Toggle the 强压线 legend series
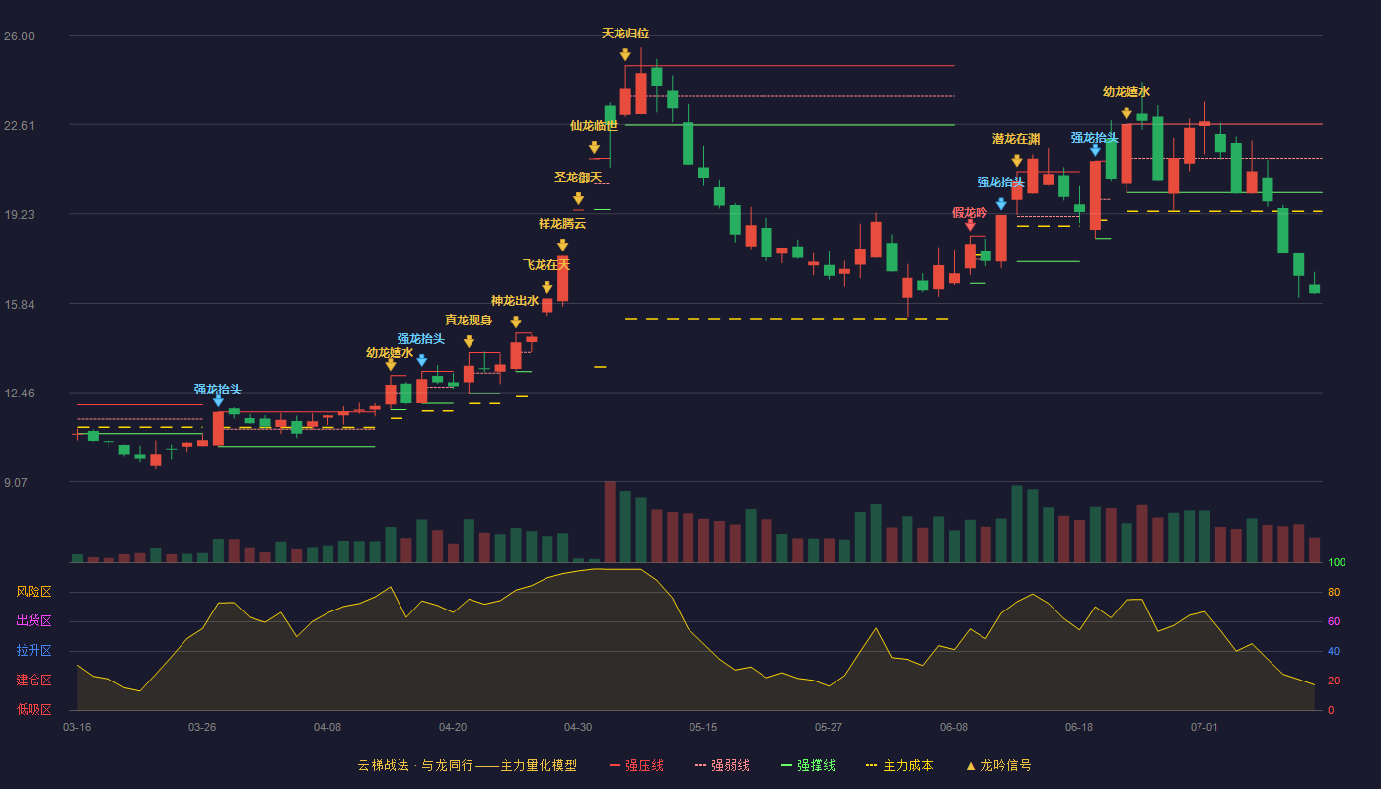Screen dimensions: 1381x789 tap(636, 765)
